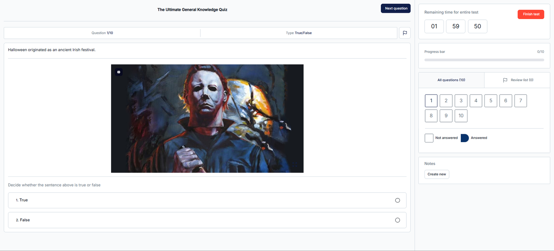Create a new note
554x251 pixels.
point(437,174)
